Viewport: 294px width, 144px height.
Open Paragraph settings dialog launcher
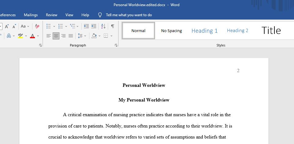coord(116,45)
